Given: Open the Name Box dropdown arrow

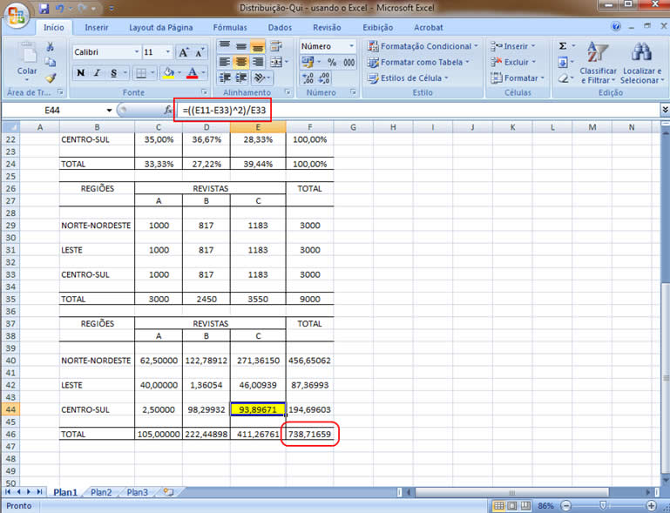Looking at the screenshot, I should [110, 111].
